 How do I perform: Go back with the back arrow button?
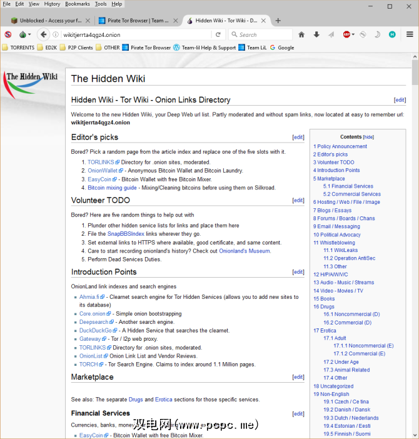(43, 34)
